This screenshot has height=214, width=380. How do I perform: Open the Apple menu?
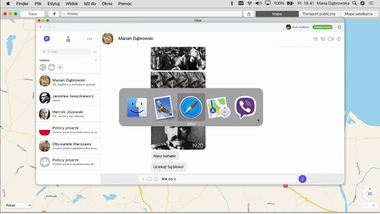(x=8, y=3)
